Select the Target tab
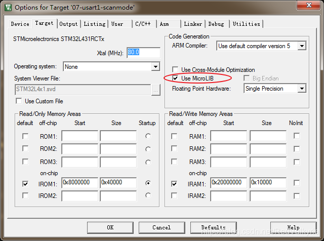Screen dimensions: 324x241 (x=44, y=23)
